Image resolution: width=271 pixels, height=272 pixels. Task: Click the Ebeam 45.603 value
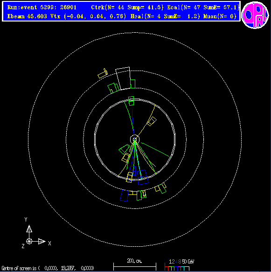(x=27, y=16)
